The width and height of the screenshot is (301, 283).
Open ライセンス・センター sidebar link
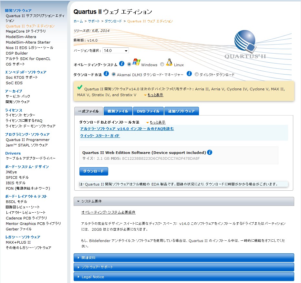click(20, 115)
